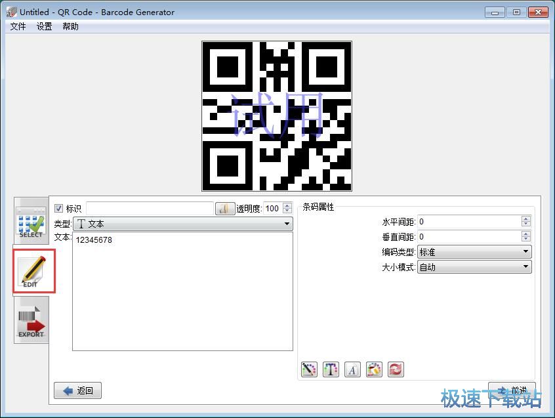This screenshot has height=418, width=555.
Task: Minimize the Barcode Generator window
Action: (x=495, y=12)
